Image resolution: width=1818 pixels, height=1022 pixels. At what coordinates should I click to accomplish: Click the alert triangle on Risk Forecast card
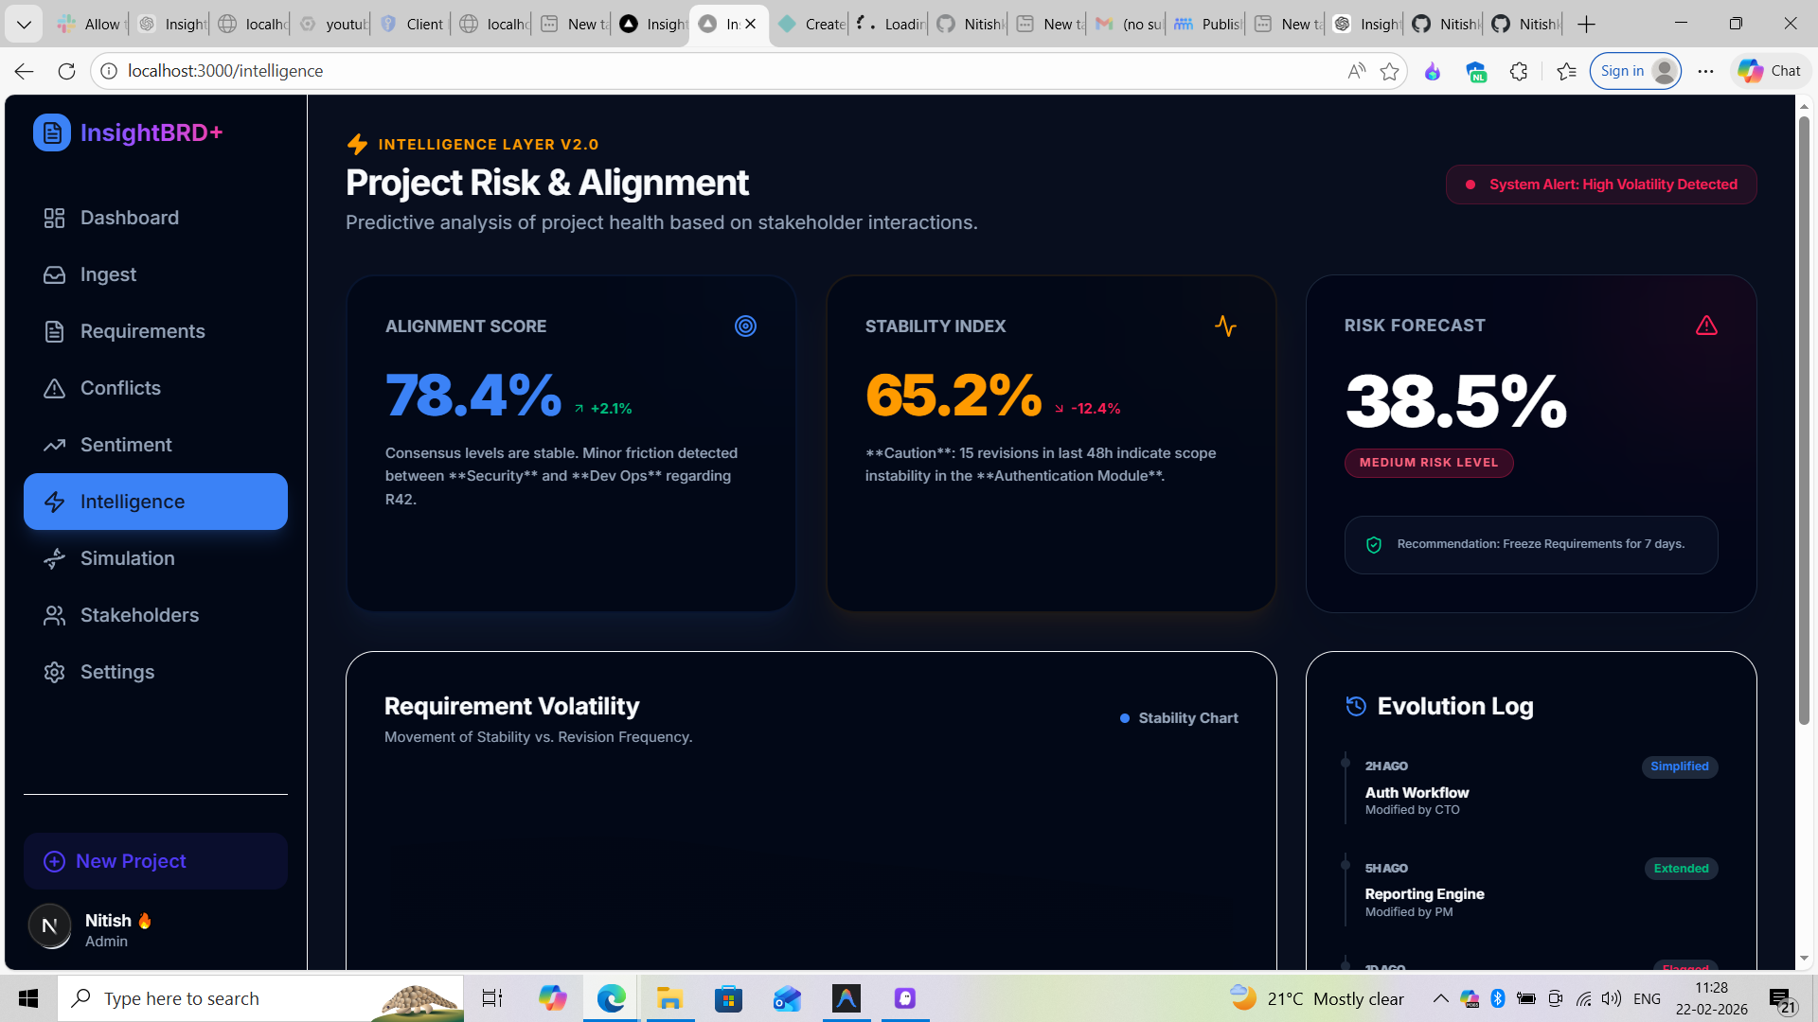(x=1707, y=325)
